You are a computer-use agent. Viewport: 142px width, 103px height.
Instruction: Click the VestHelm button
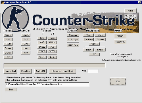(89, 39)
